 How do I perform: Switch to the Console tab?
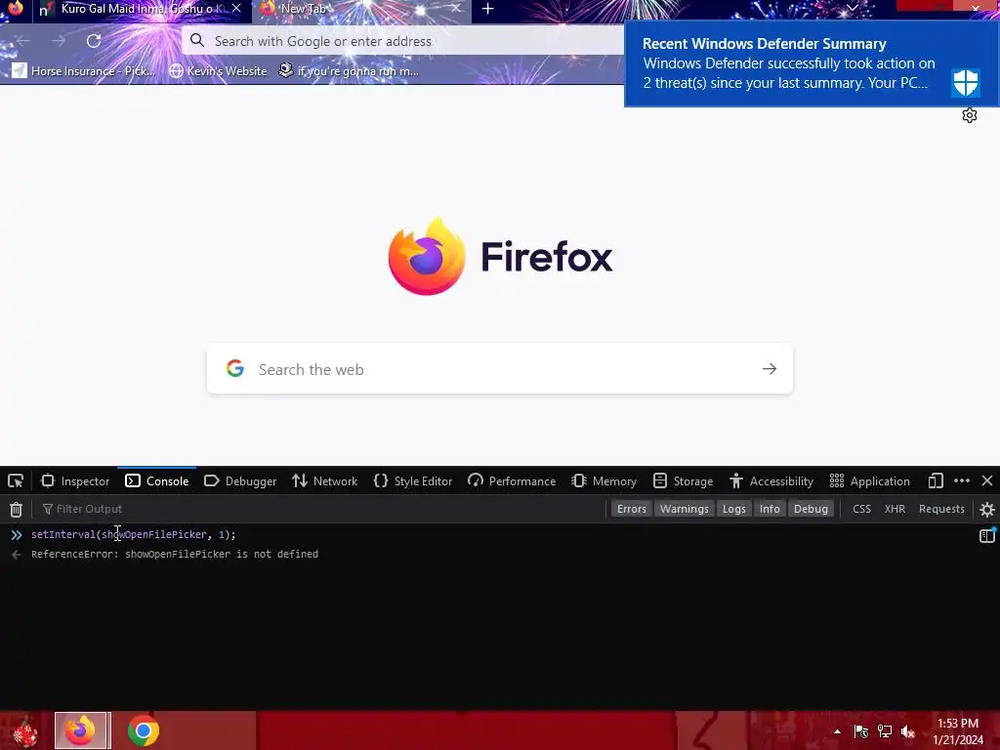(157, 480)
